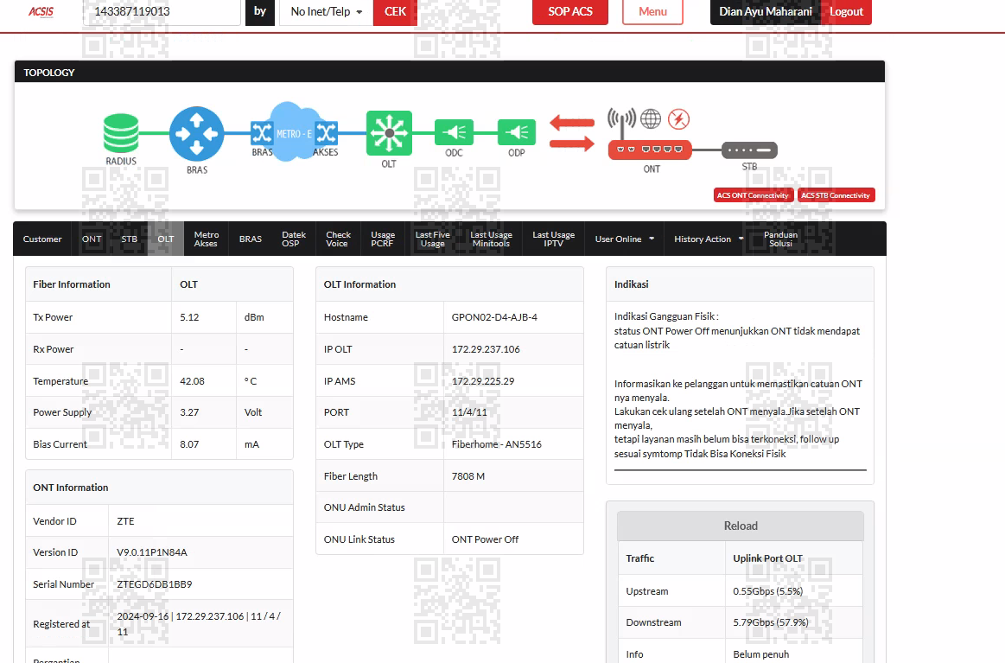Screen dimensions: 1005x663
Task: Click the Info value Belum penuh
Action: (760, 654)
